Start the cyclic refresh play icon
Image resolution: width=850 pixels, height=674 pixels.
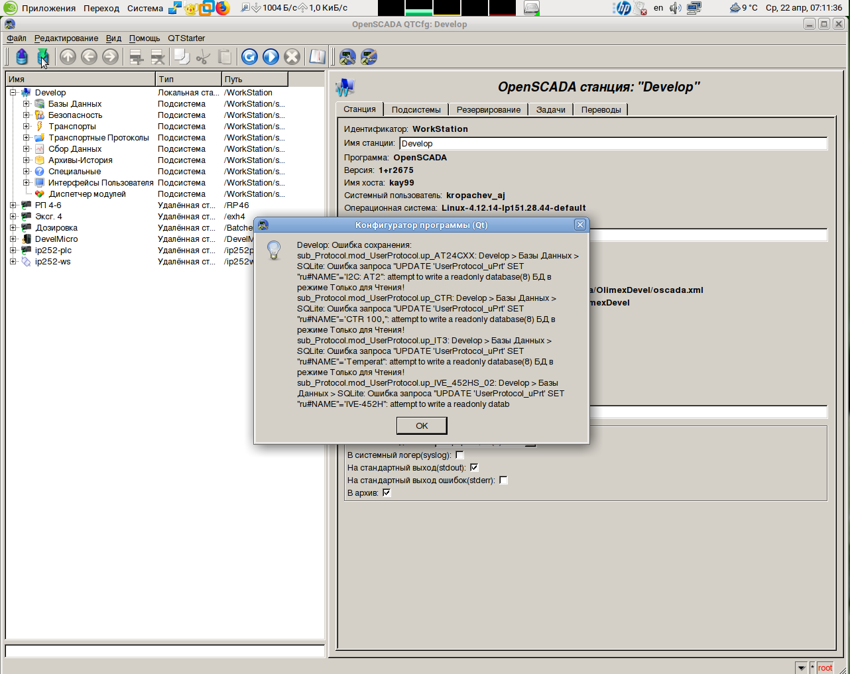[271, 57]
